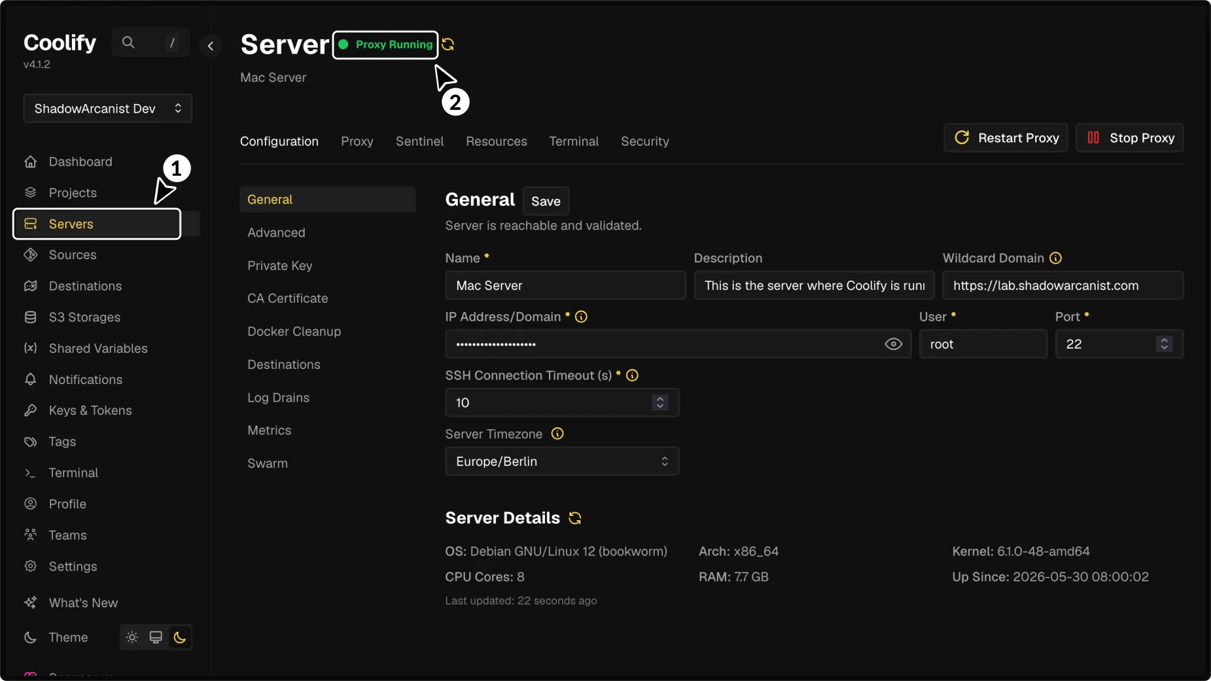Adjust the Port number stepper

pyautogui.click(x=1164, y=344)
